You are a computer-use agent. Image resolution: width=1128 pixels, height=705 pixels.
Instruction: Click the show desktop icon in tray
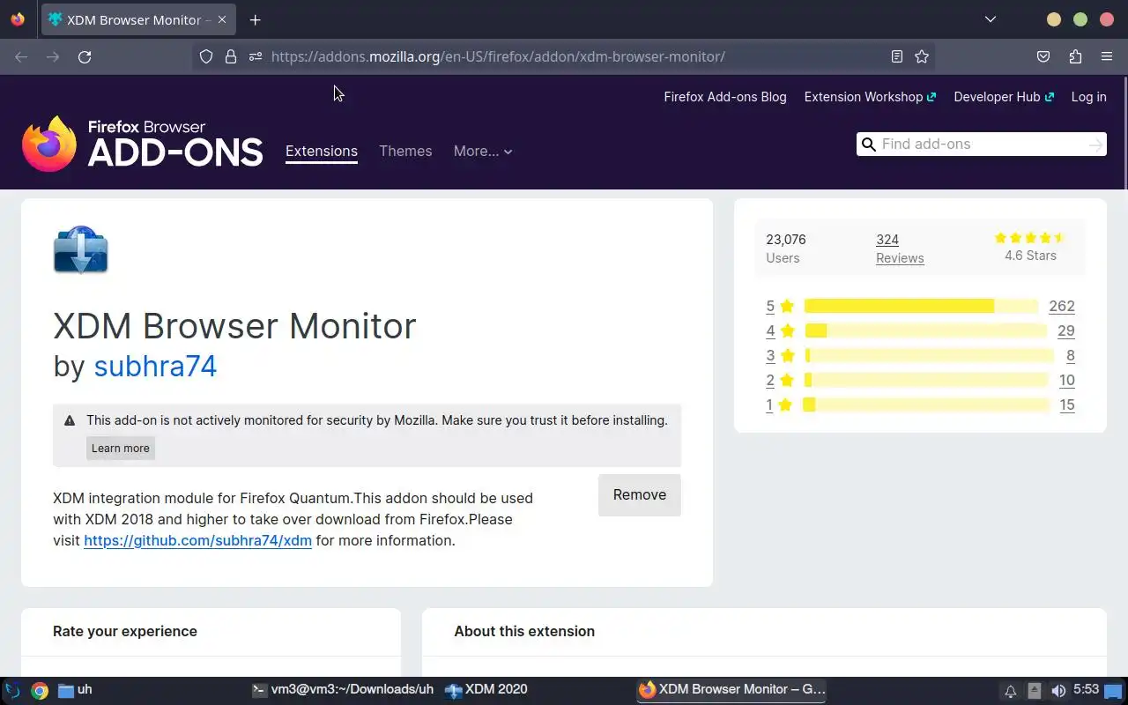tap(1115, 691)
